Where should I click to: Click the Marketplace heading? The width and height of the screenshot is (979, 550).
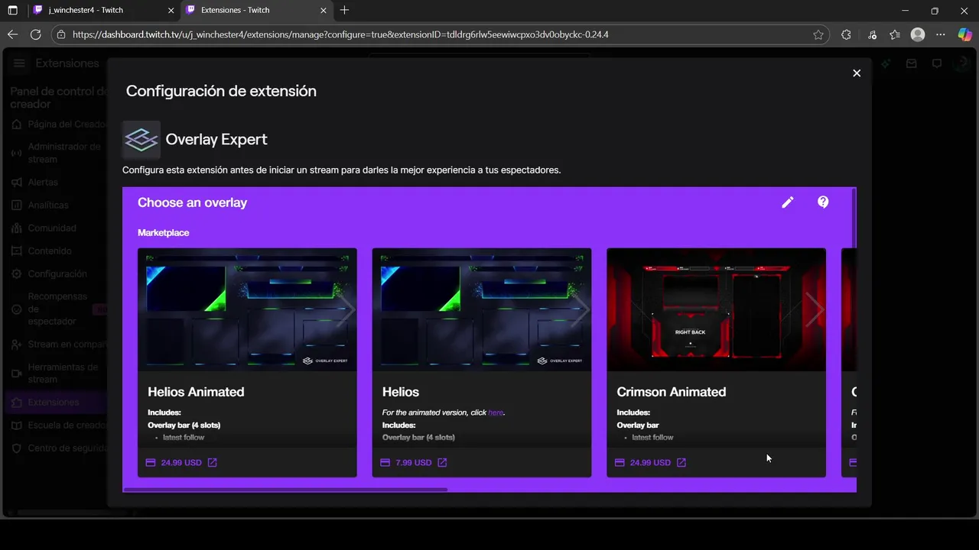(x=163, y=233)
